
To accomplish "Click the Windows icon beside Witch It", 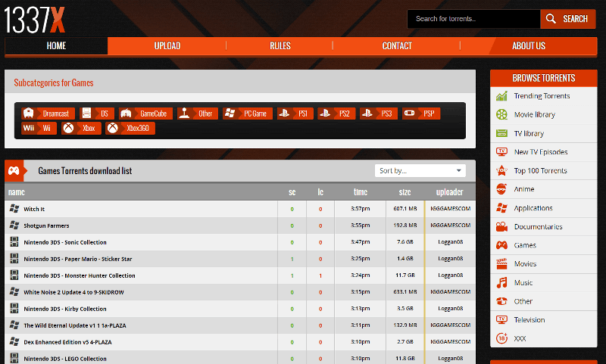I will [14, 208].
